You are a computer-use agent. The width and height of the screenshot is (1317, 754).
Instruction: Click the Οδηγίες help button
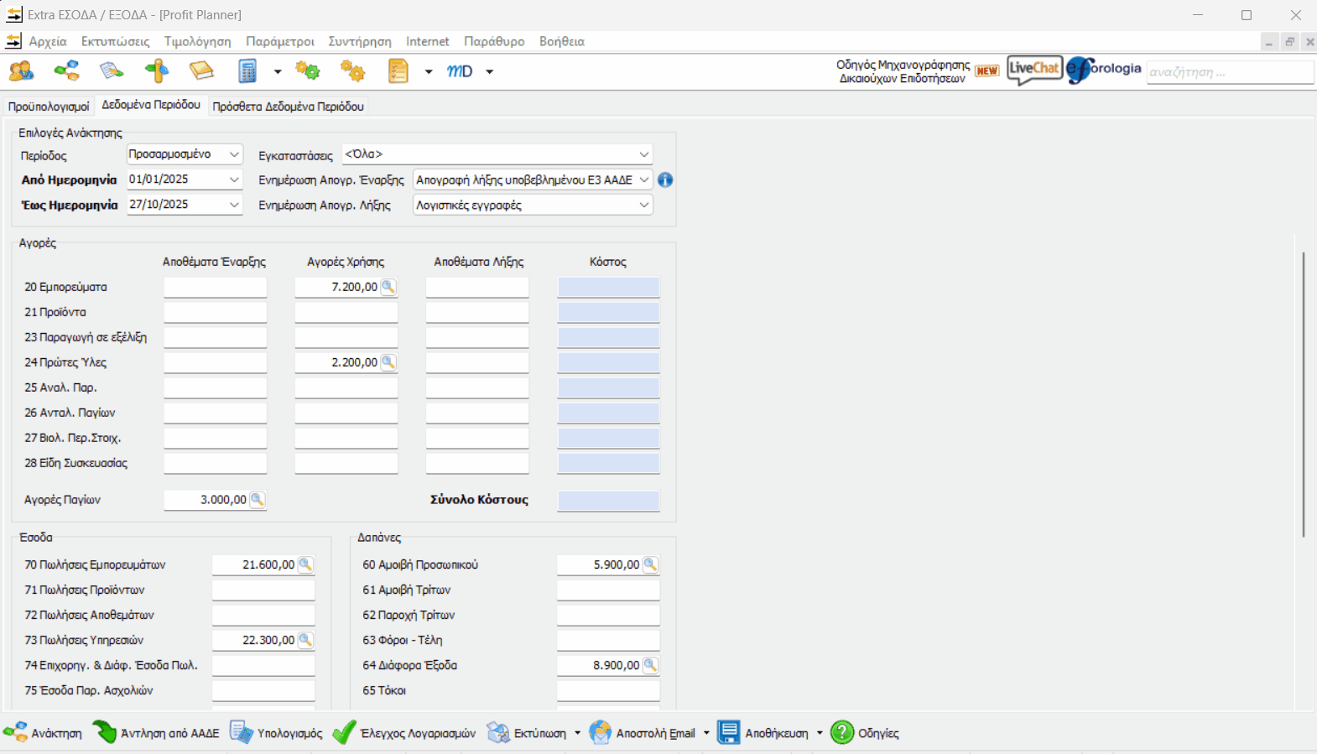click(x=865, y=733)
